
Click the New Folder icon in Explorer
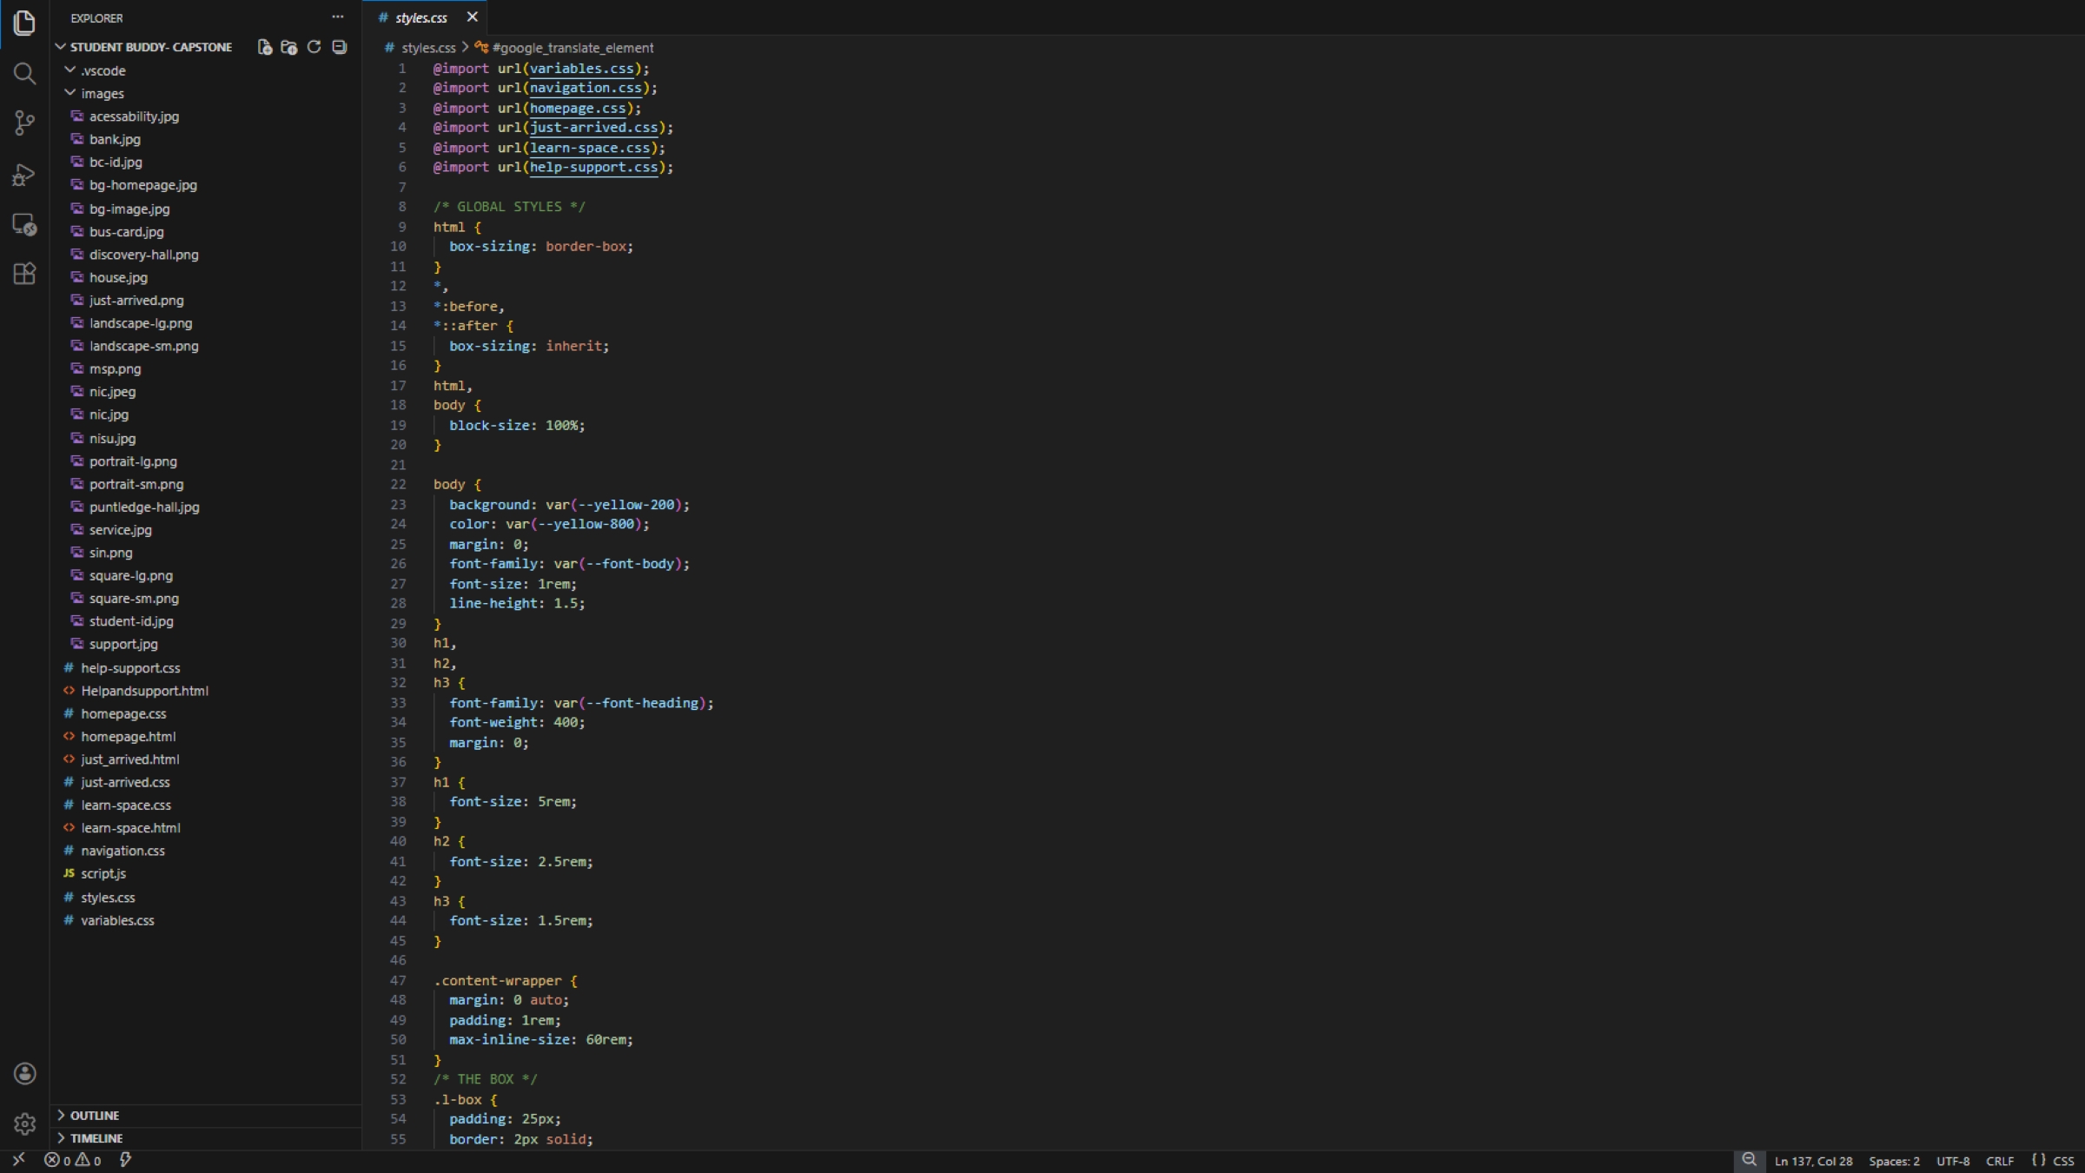coord(289,47)
